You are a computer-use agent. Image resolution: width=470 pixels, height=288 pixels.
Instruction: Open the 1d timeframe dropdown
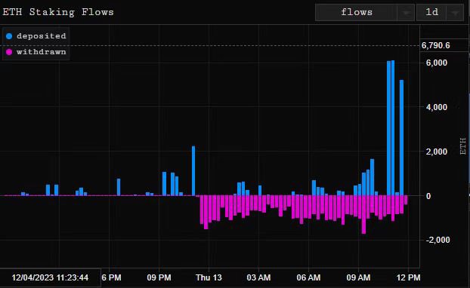tap(440, 13)
